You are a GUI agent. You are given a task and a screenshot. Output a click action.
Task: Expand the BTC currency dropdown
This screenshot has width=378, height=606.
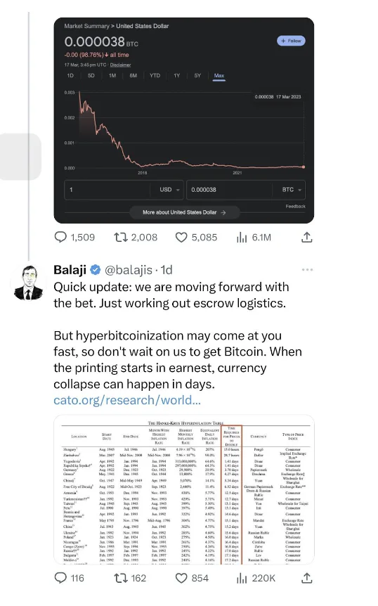[292, 190]
